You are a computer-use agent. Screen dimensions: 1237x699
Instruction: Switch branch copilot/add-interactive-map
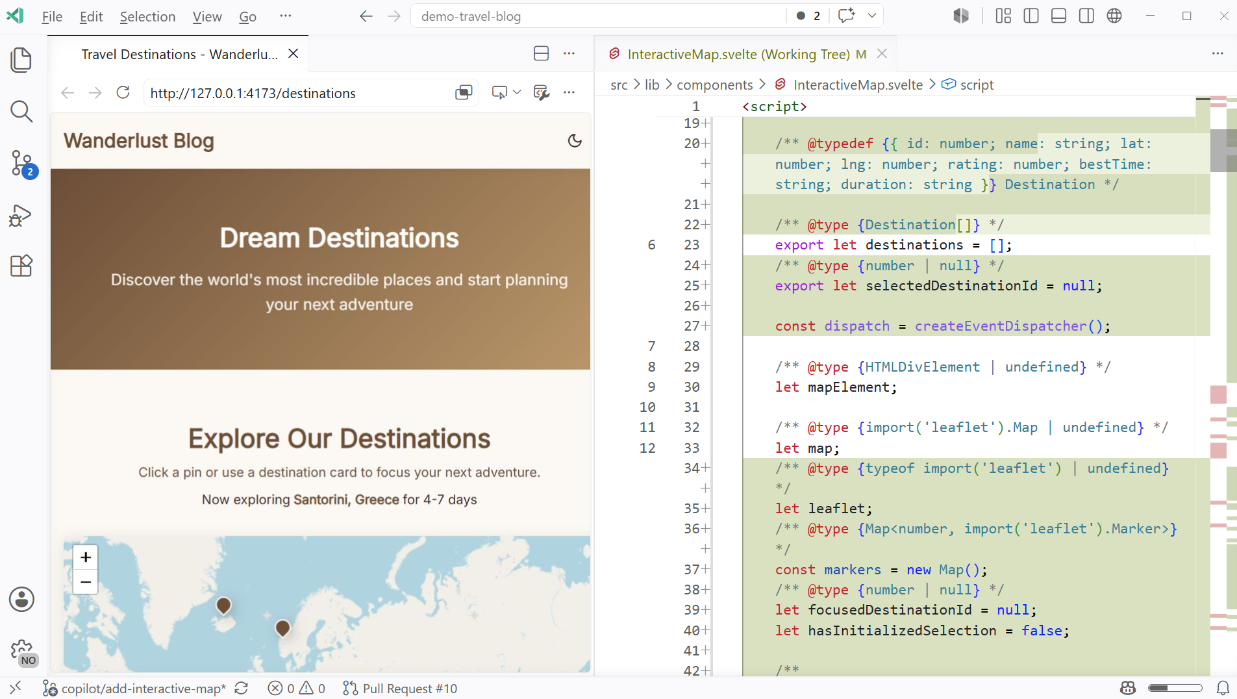(134, 689)
